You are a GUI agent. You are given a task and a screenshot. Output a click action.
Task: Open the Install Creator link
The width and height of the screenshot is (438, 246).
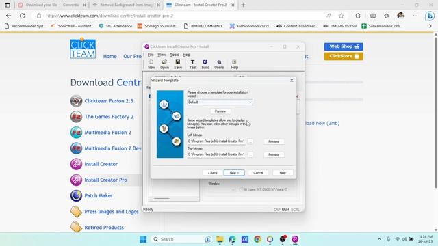(x=101, y=164)
